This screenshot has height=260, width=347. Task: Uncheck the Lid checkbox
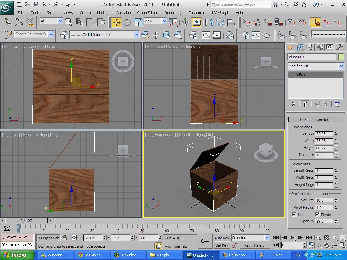pyautogui.click(x=294, y=214)
